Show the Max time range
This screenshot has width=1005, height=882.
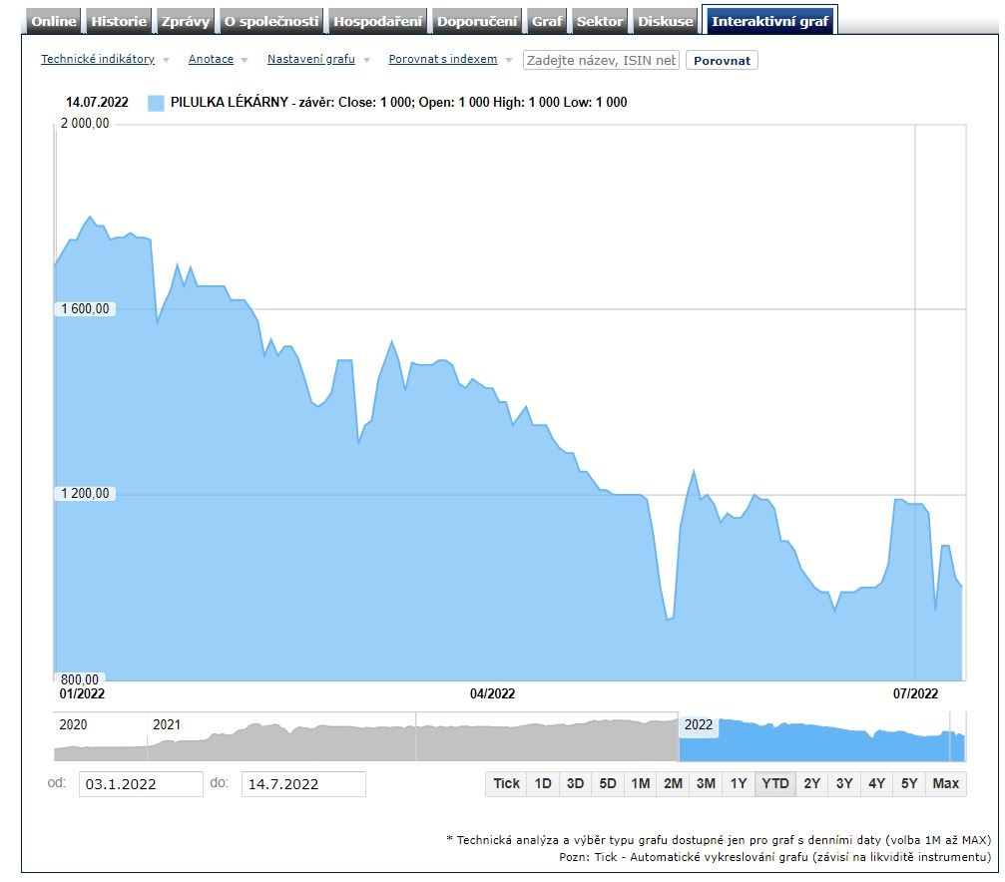click(x=945, y=784)
